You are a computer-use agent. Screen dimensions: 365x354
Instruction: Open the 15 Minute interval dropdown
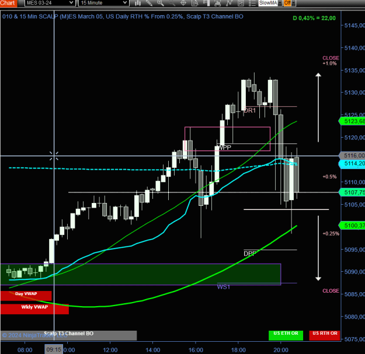[103, 3]
